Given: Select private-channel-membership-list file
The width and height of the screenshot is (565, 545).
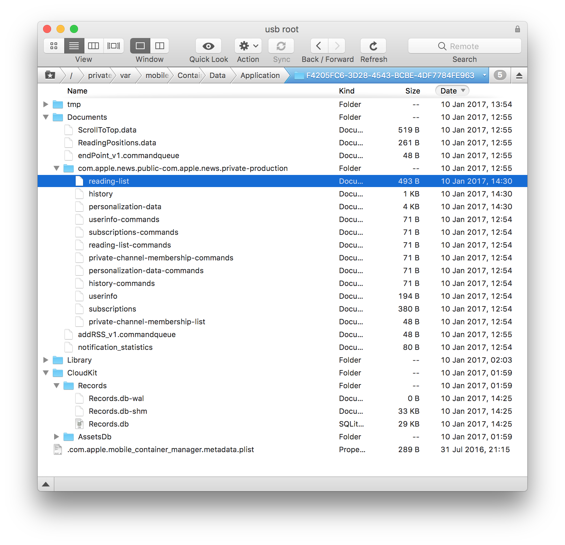Looking at the screenshot, I should 282,322.
